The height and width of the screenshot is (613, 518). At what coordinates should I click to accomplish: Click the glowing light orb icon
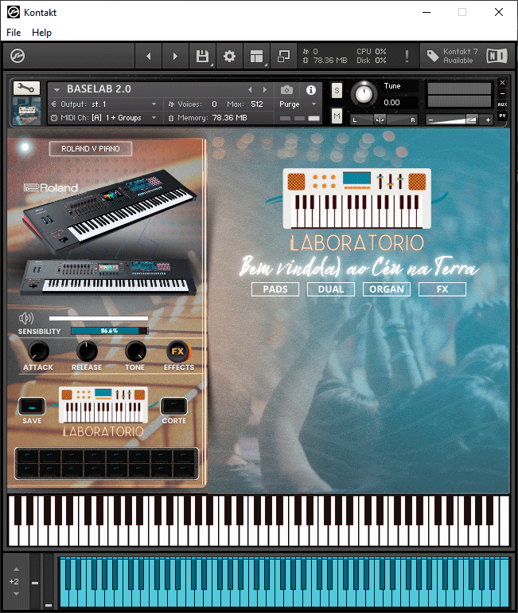click(x=25, y=147)
